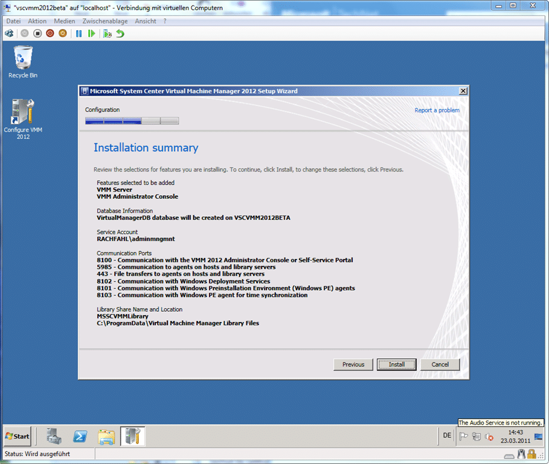Viewport: 549px width, 464px height.
Task: Click the MSSCVMMLibrary share name
Action: coord(123,317)
